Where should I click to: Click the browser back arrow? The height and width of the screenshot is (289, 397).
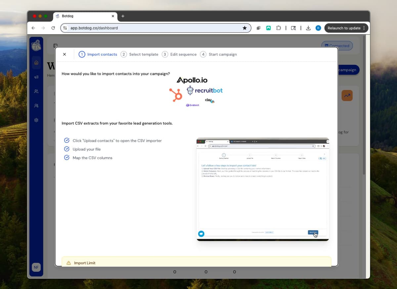[x=33, y=28]
